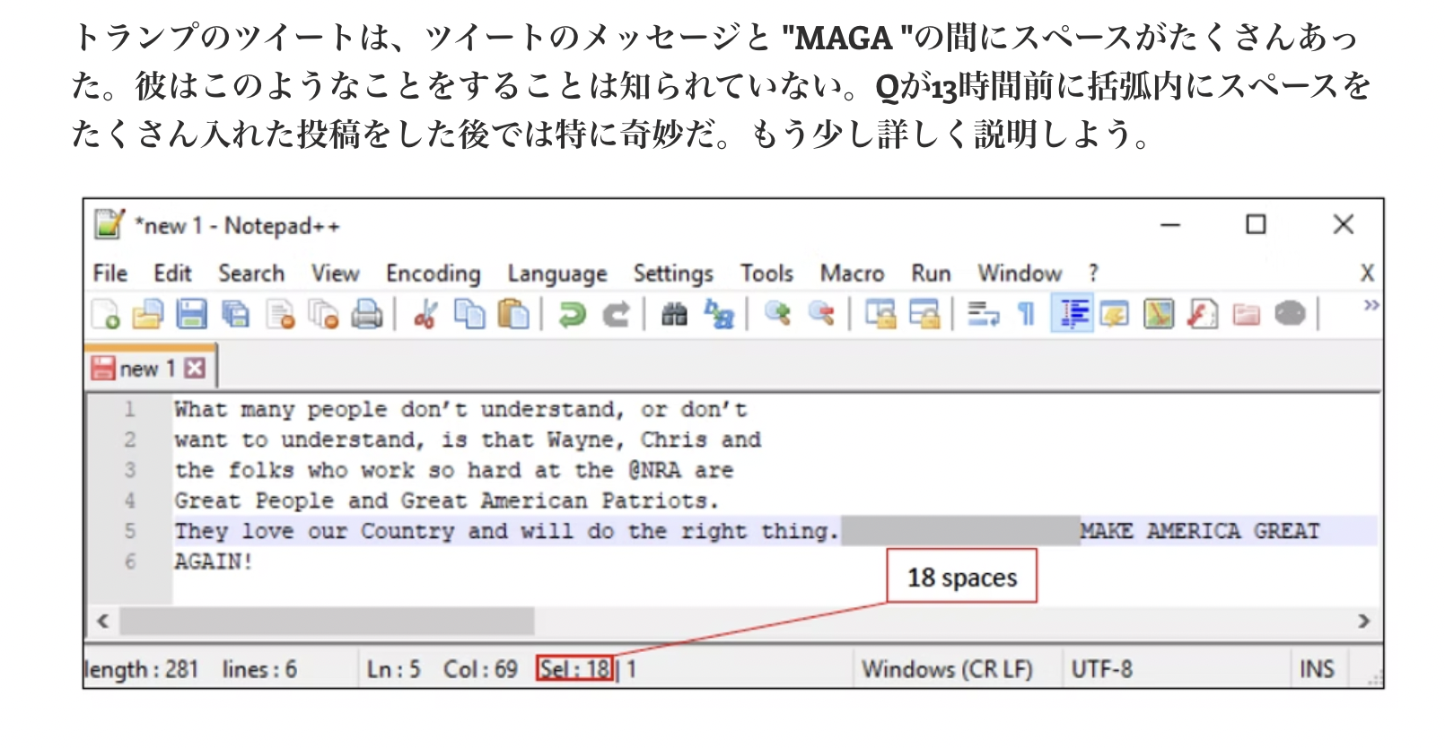1445x748 pixels.
Task: Open the Settings menu
Action: coord(673,274)
